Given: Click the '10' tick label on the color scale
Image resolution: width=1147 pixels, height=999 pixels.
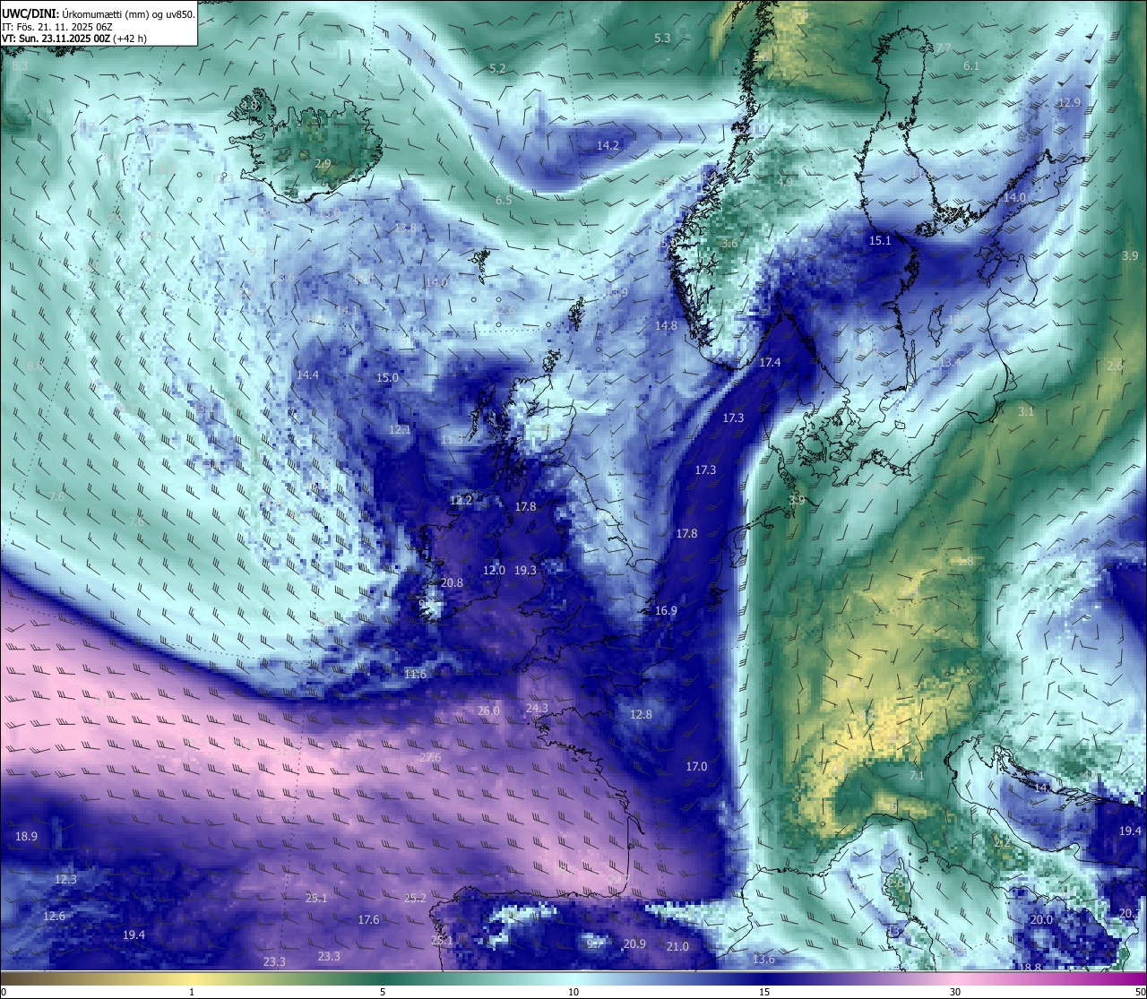Looking at the screenshot, I should (x=573, y=992).
